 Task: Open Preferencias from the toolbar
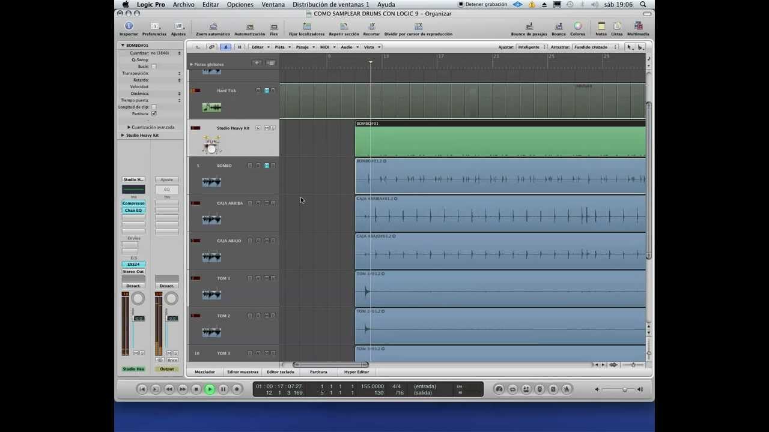(x=154, y=26)
